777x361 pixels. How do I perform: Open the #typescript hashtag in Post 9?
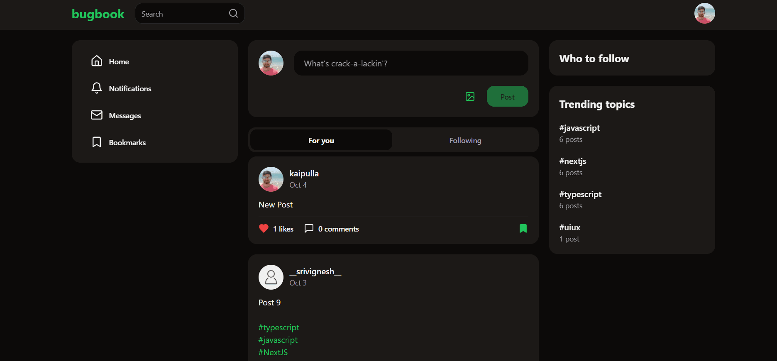click(x=279, y=327)
